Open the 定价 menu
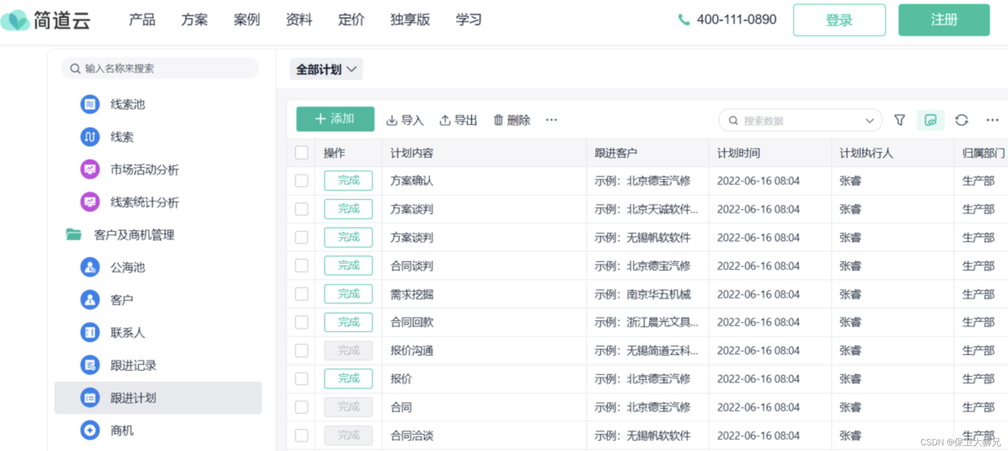Screen dimensions: 1008x451 tap(351, 20)
